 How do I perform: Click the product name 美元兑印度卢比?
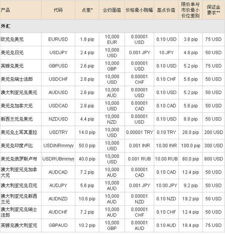pyautogui.click(x=16, y=146)
